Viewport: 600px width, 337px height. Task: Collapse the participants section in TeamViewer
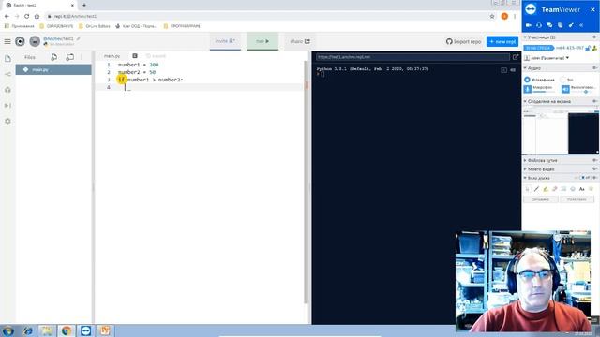[x=525, y=37]
